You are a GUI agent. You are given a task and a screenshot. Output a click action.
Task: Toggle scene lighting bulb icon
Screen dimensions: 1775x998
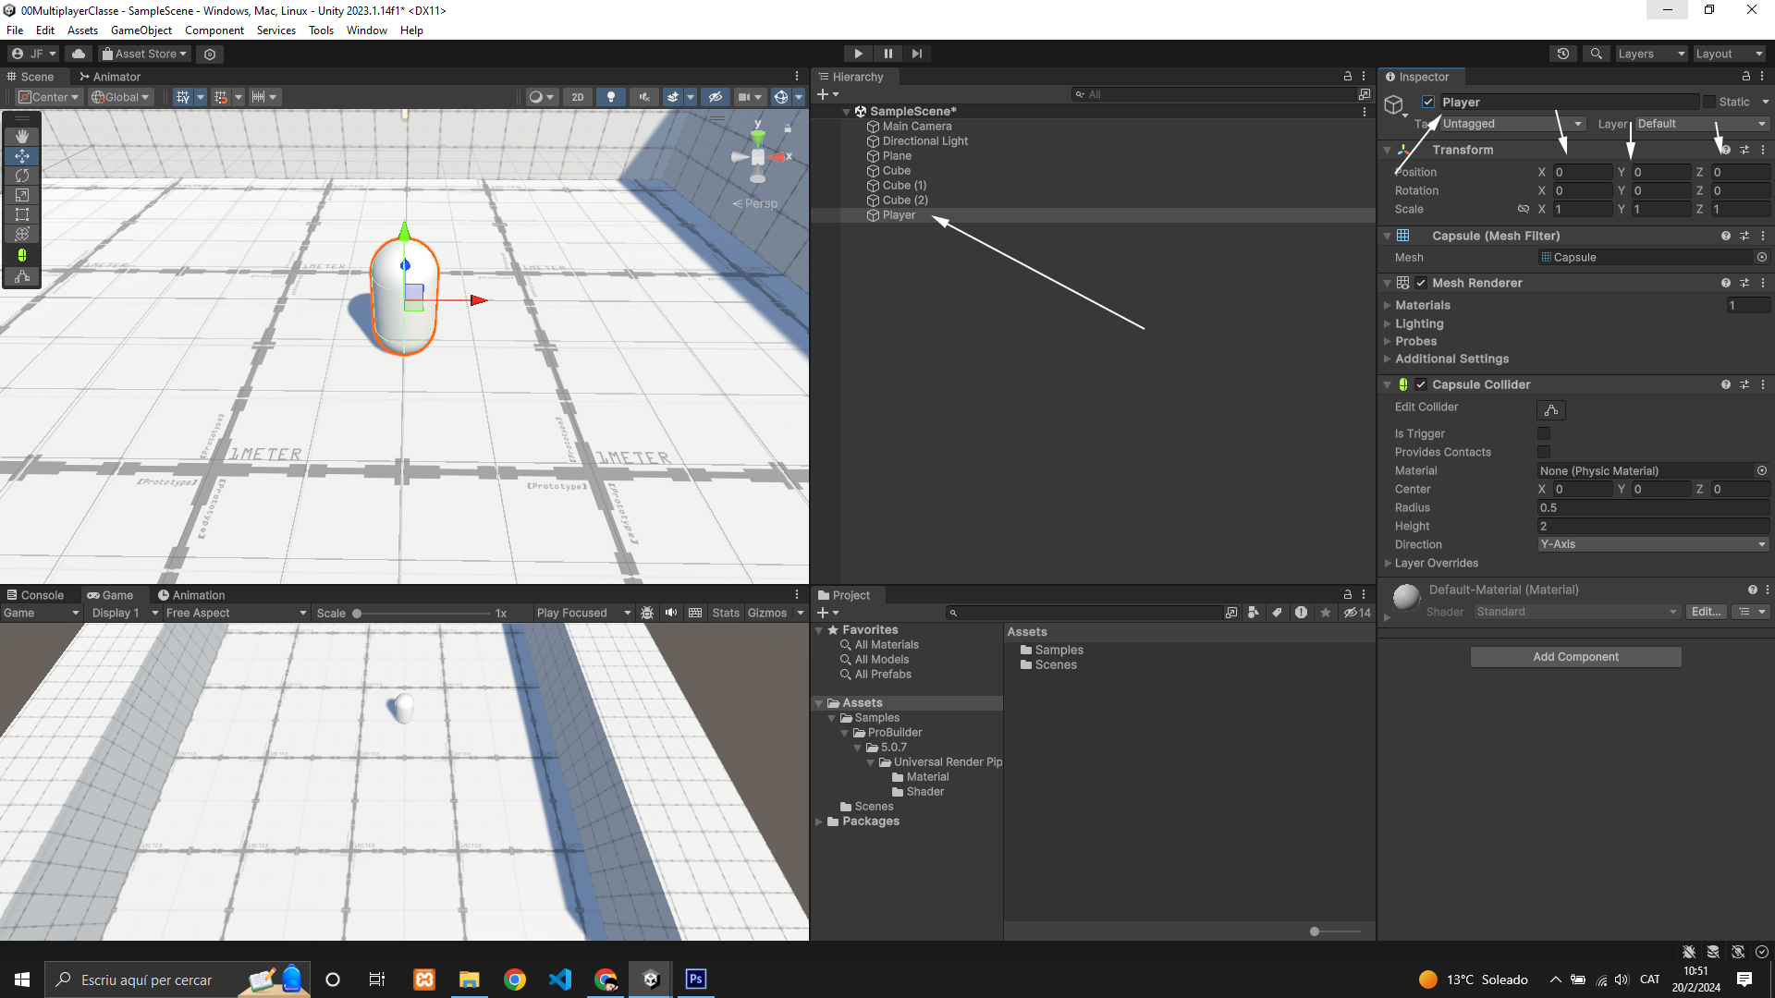point(610,97)
